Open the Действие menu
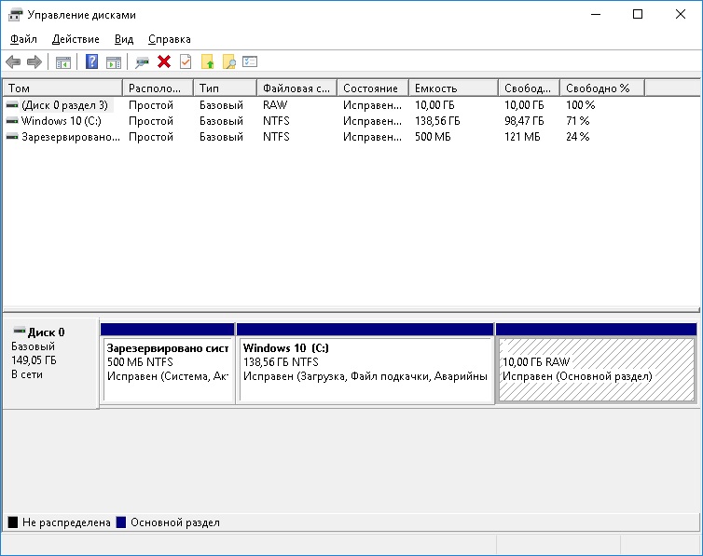 pyautogui.click(x=76, y=39)
